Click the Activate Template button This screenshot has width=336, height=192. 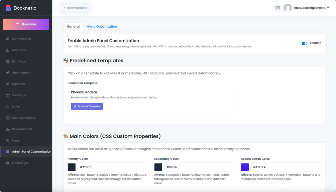tap(87, 106)
